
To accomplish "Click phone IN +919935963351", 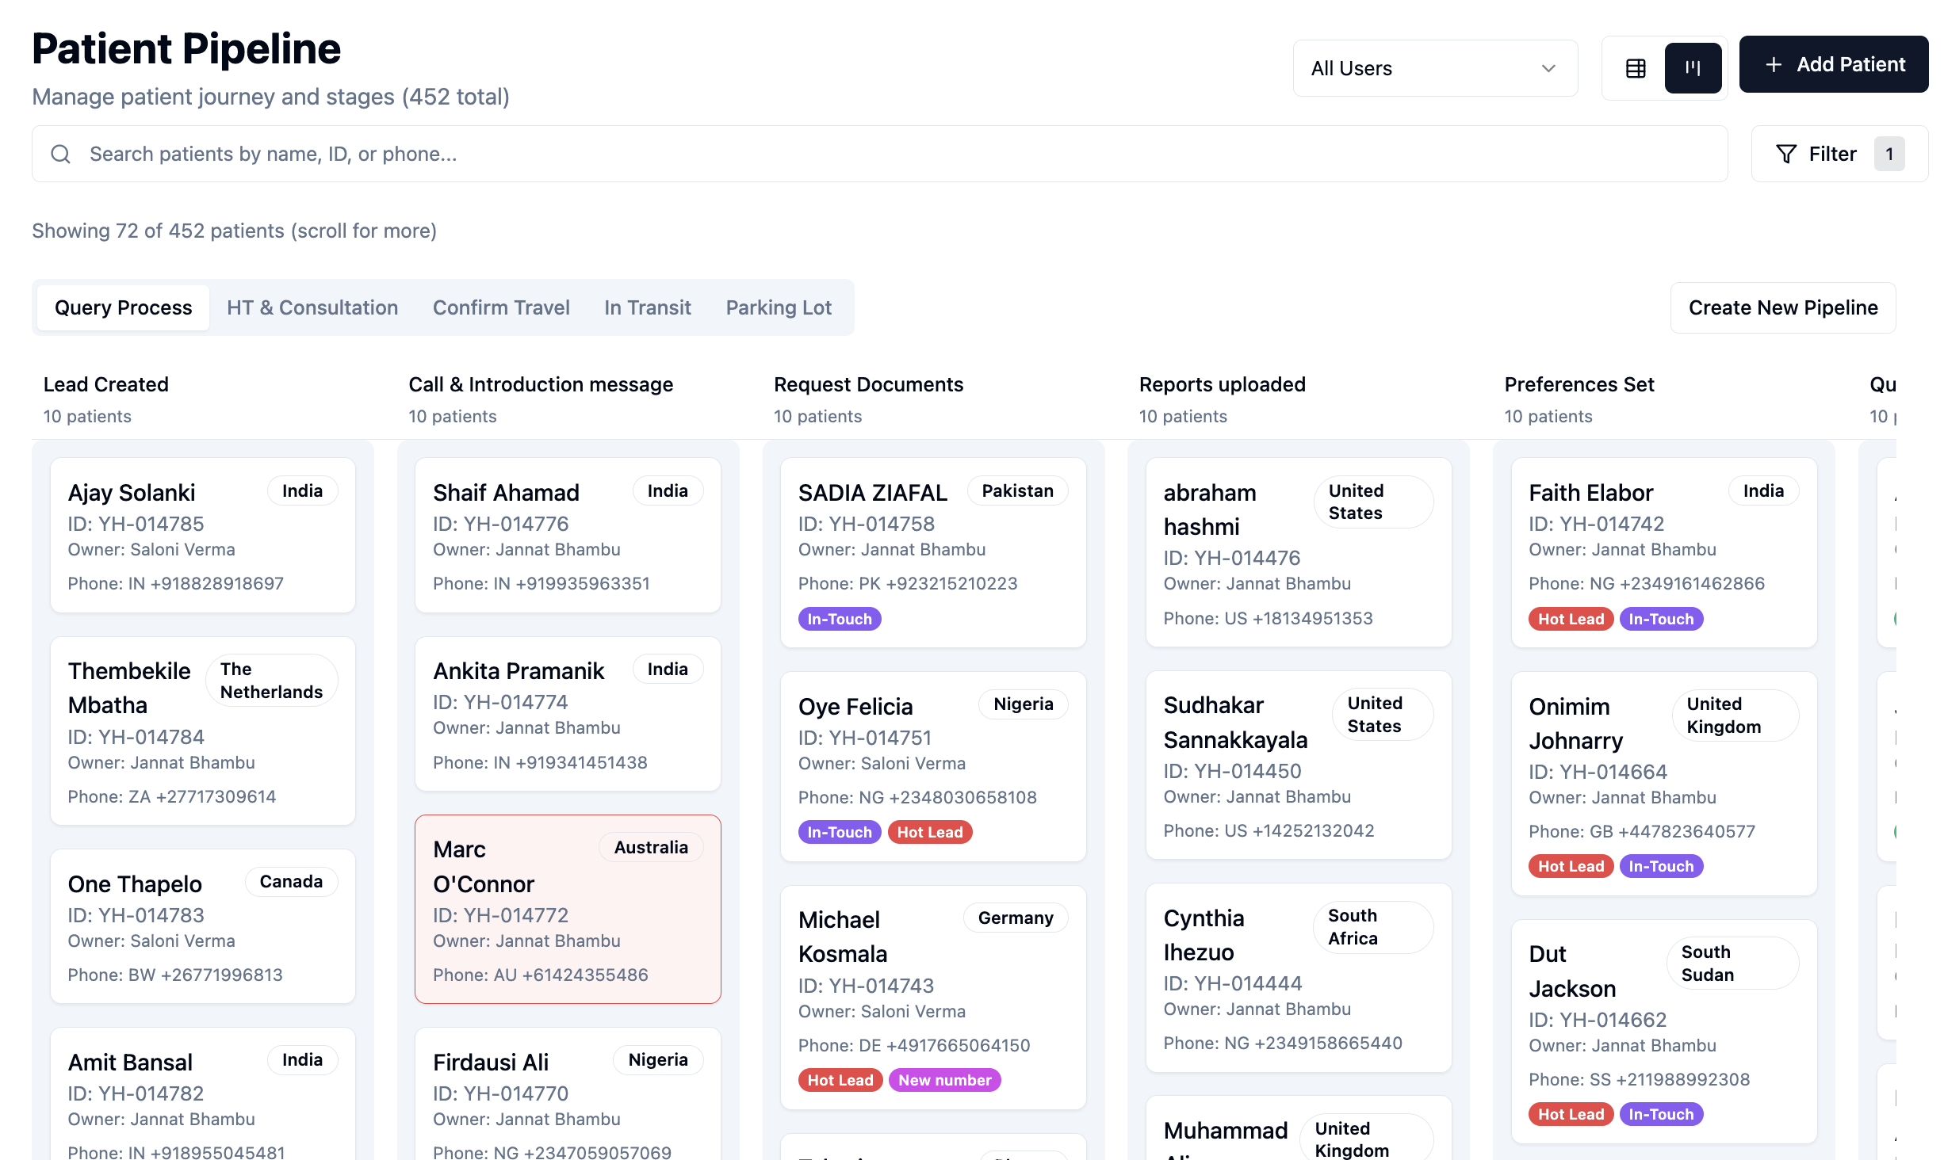I will click(x=541, y=583).
